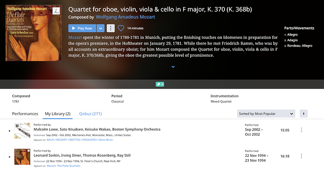Click the Play Now button
The height and width of the screenshot is (191, 324).
[x=82, y=28]
